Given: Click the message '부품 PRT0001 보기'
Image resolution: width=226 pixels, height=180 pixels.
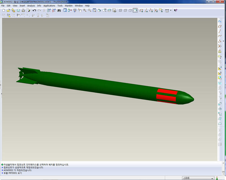Looking at the screenshot, I should point(13,173).
